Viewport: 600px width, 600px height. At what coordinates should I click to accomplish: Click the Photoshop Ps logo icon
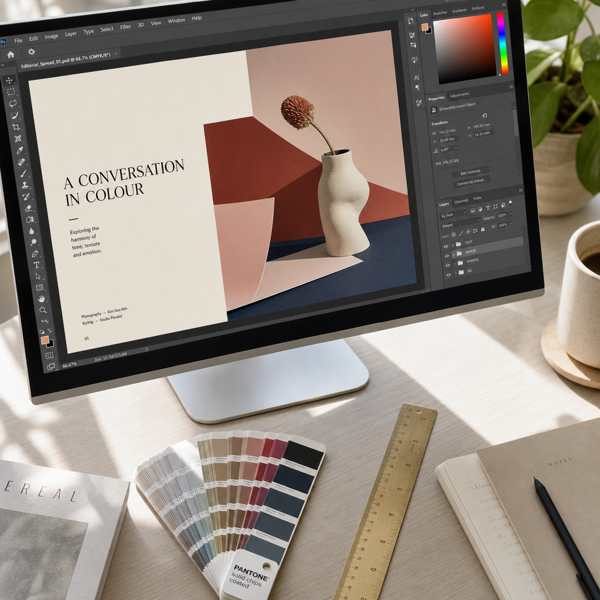(x=3, y=42)
